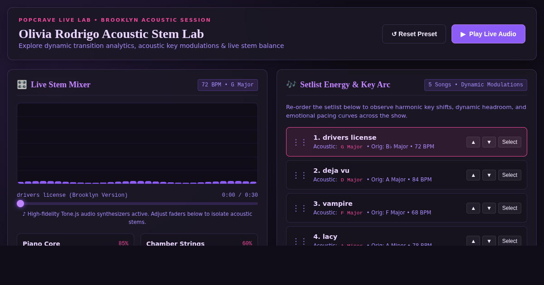Click the drivers license (Brooklyn Version) track label
The height and width of the screenshot is (285, 544).
click(x=73, y=195)
